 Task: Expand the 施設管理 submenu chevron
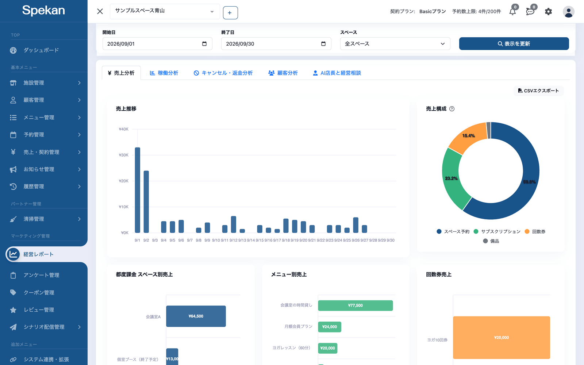pyautogui.click(x=79, y=83)
